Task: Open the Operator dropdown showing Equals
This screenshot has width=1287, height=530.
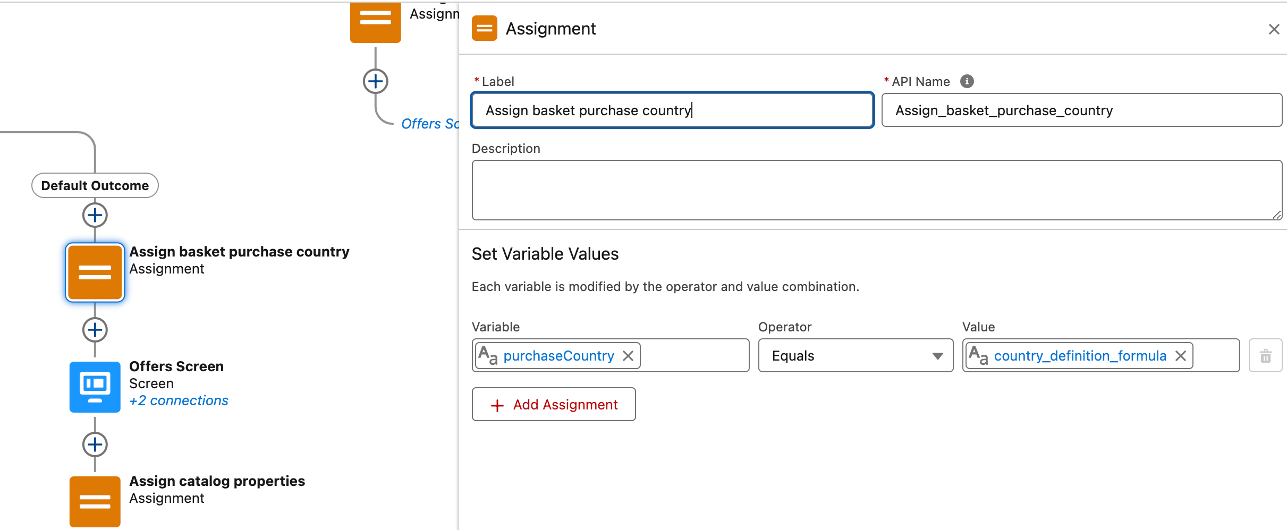Action: (x=855, y=356)
